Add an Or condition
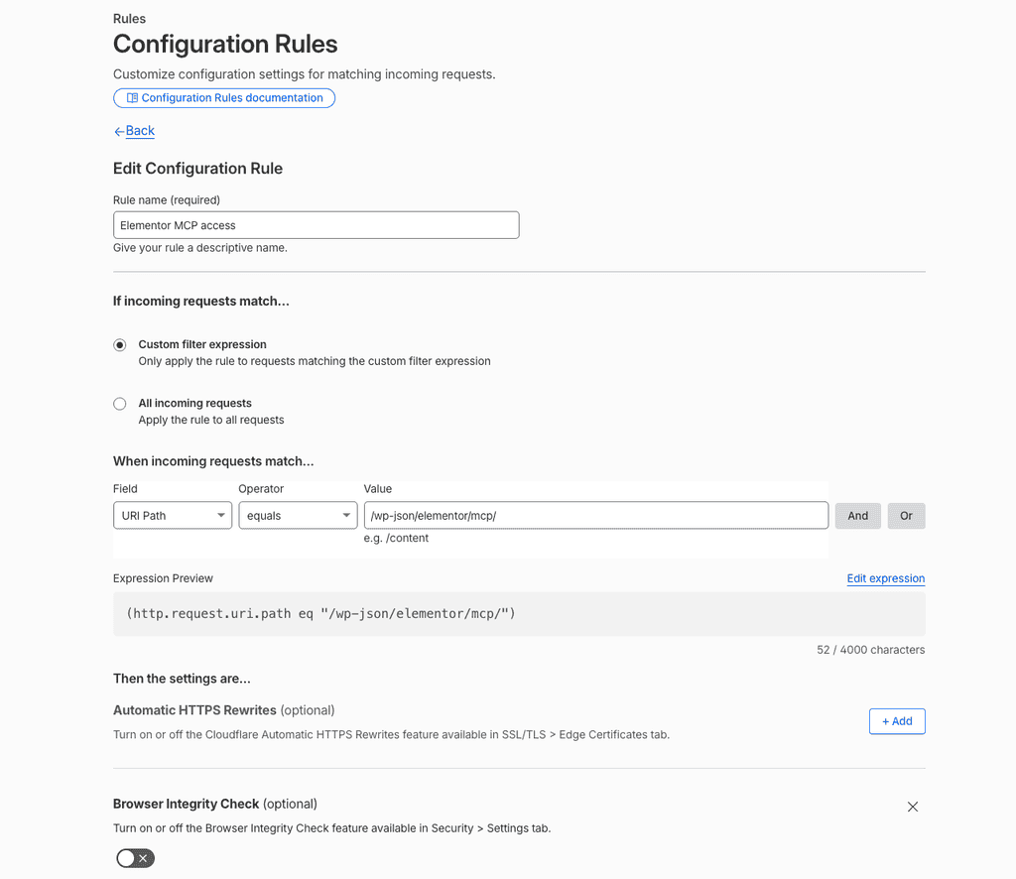The image size is (1016, 879). [906, 516]
